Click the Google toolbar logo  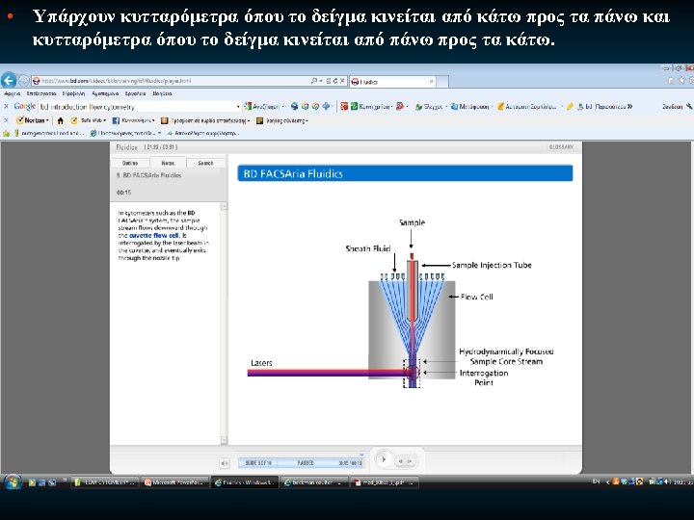pos(24,107)
